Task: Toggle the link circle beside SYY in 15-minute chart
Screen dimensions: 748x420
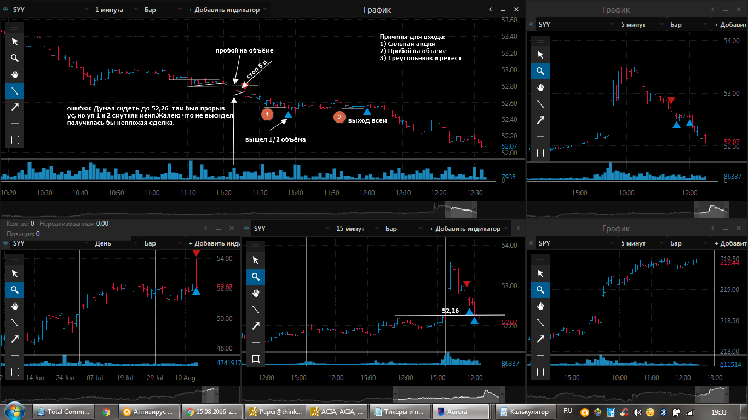Action: click(x=246, y=229)
